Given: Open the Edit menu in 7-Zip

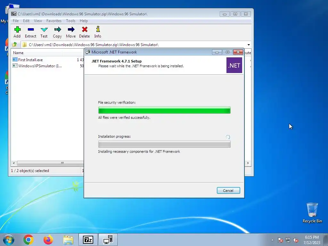Looking at the screenshot, I should pyautogui.click(x=26, y=21).
